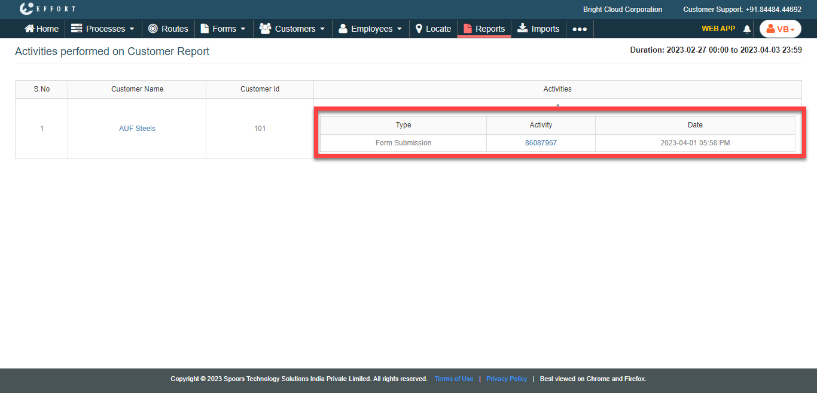
Task: Go to the Imports menu item
Action: pyautogui.click(x=545, y=29)
